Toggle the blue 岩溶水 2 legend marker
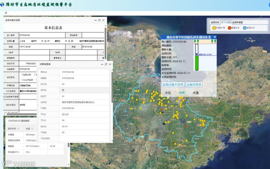This screenshot has height=169, width=270. pos(245,28)
